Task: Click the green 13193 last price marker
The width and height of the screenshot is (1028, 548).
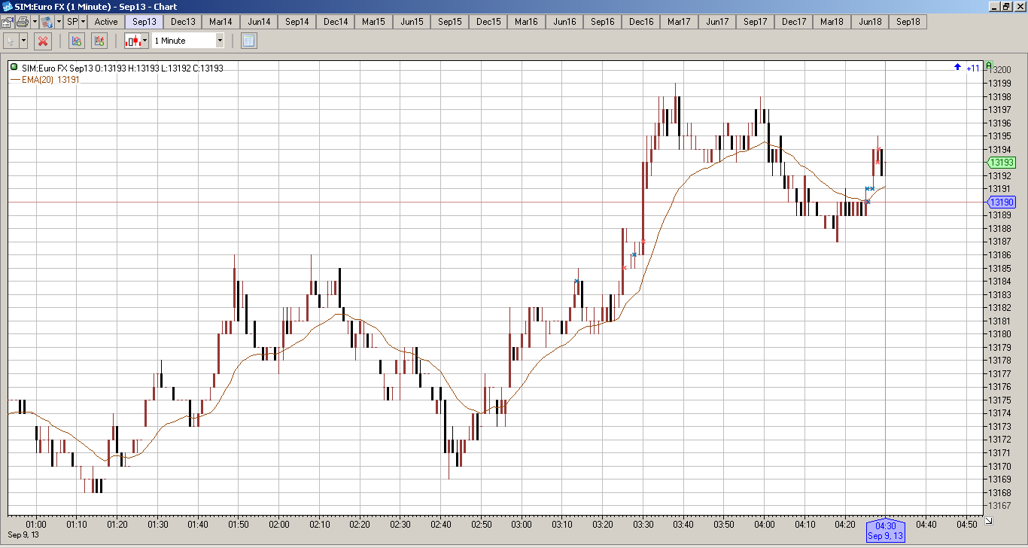Action: pyautogui.click(x=1001, y=162)
